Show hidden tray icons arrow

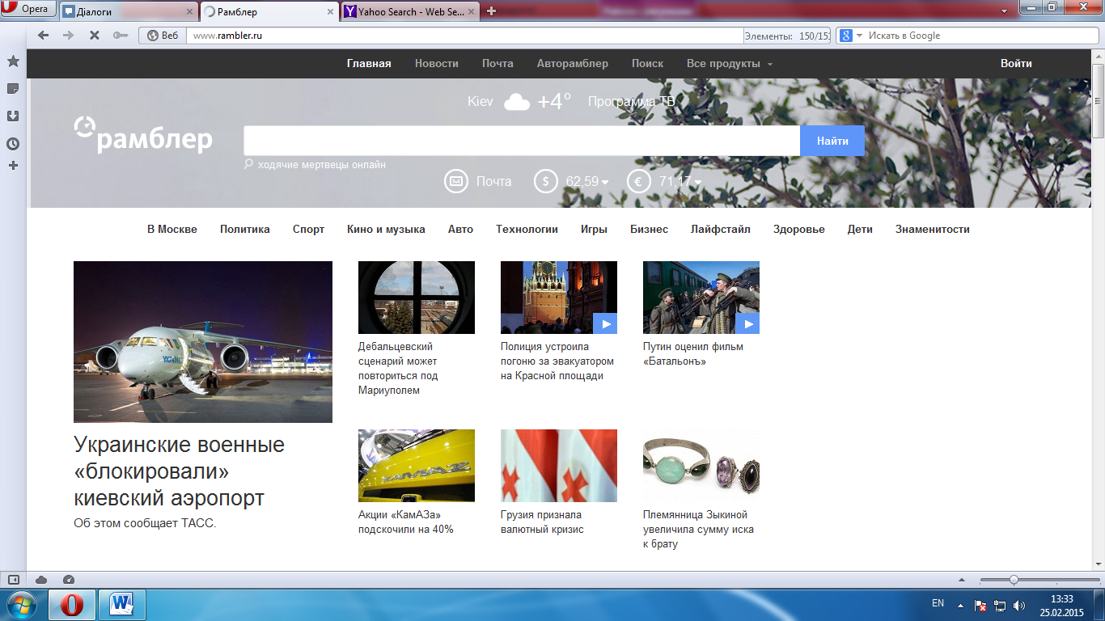[x=960, y=605]
